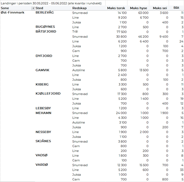Select the Øst-Finnmark zone cell
This screenshot has height=182, width=184.
12,12
